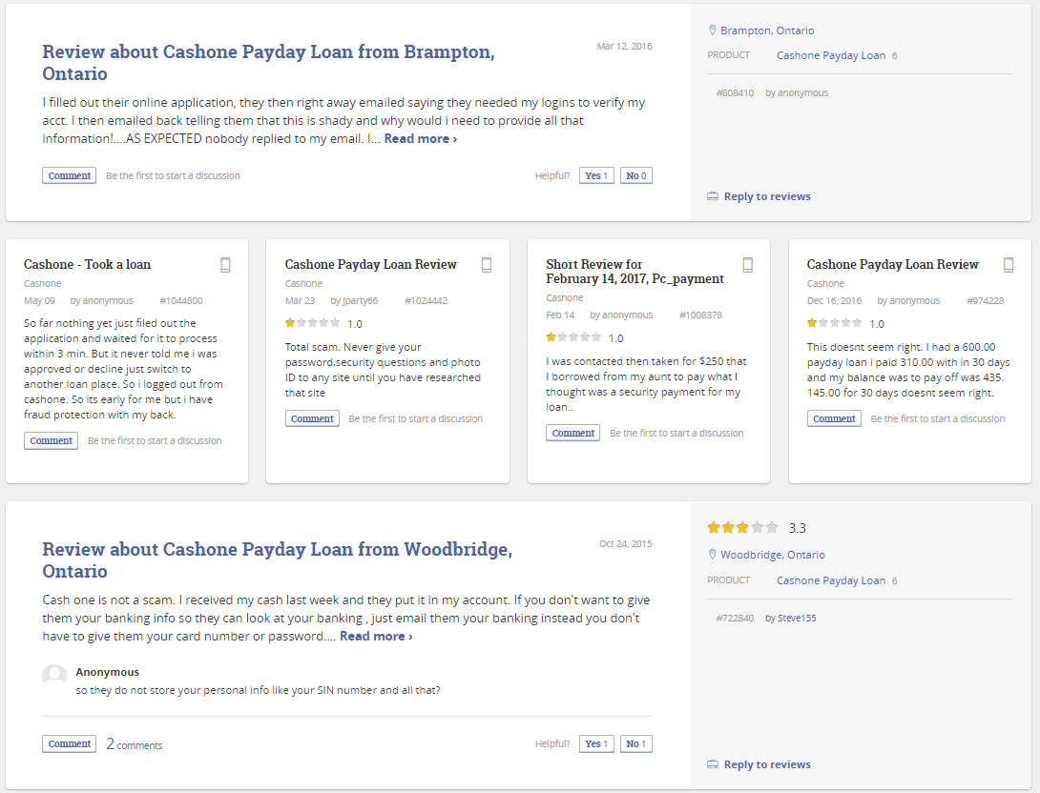Screen dimensions: 1040x793
Task: Click 'by anonymous' in the Brampton sidebar
Action: tap(797, 92)
